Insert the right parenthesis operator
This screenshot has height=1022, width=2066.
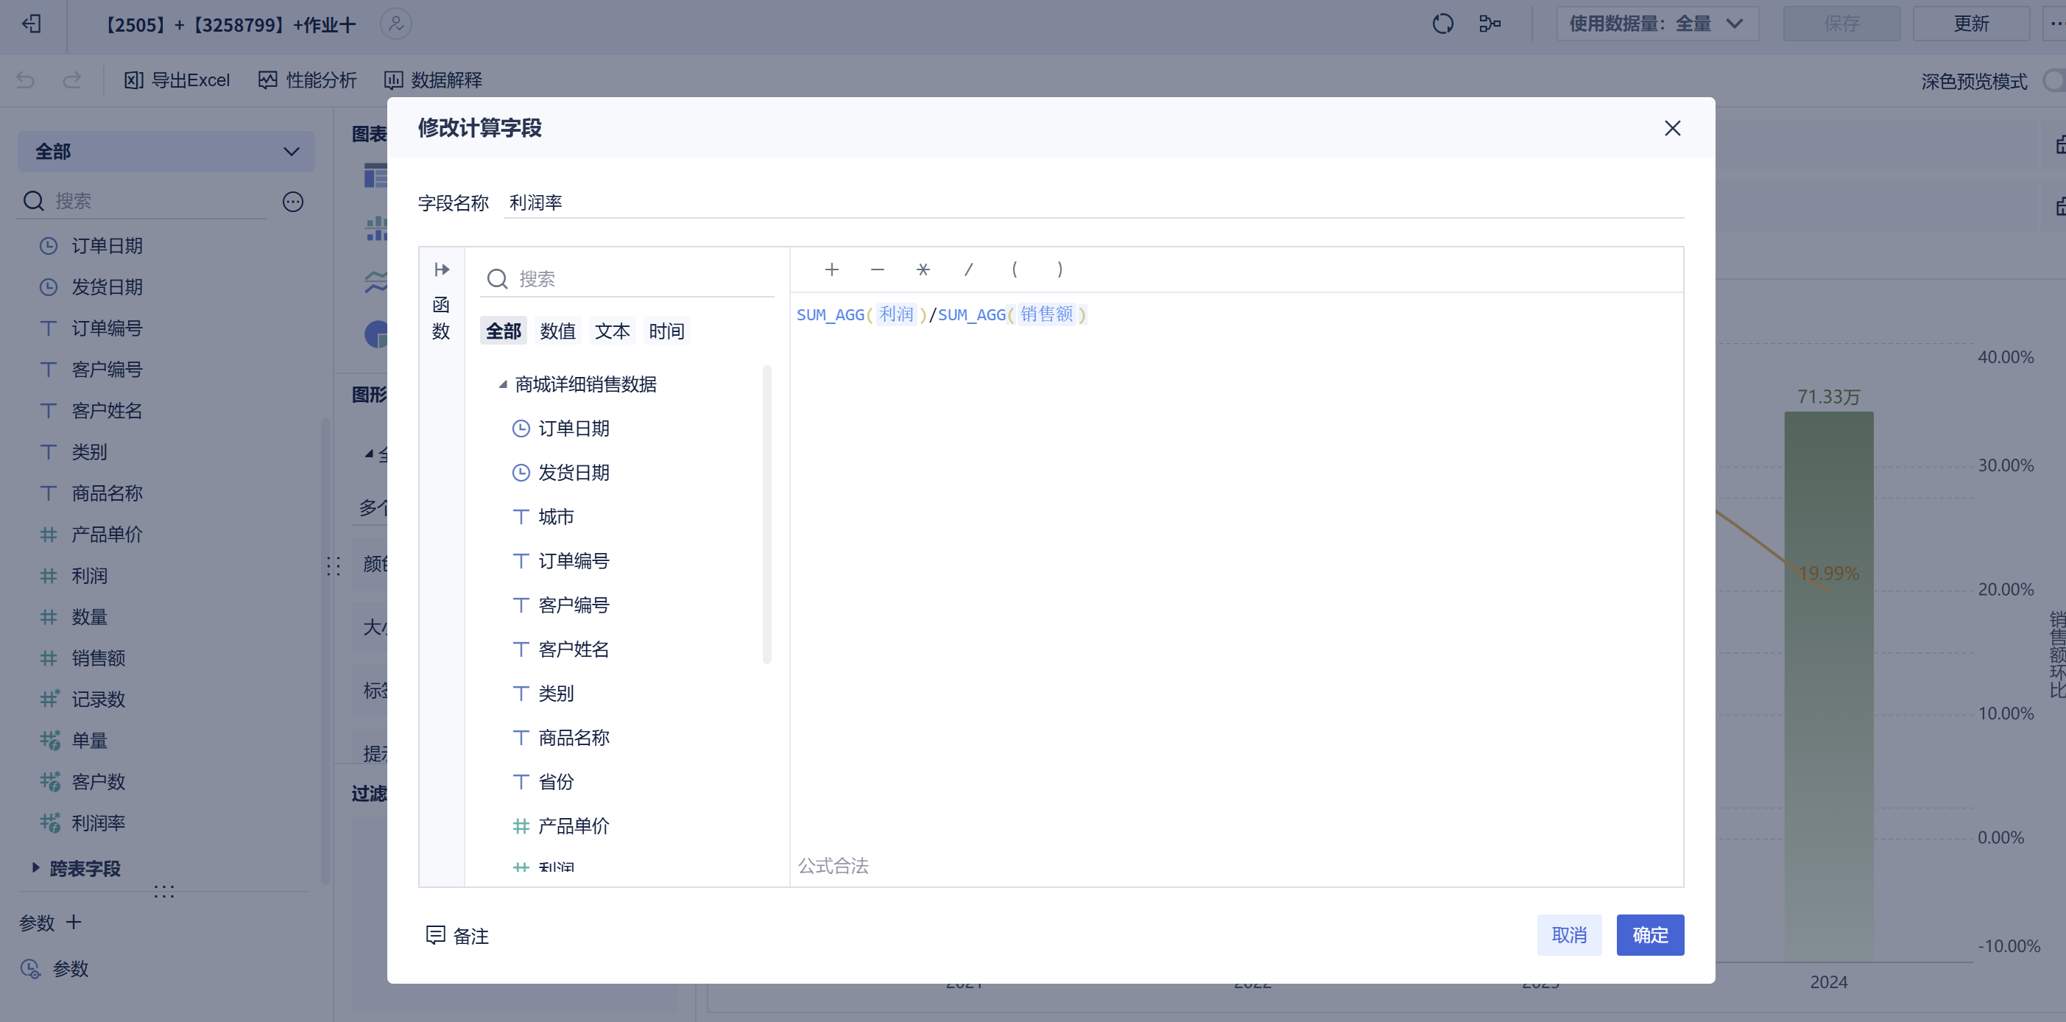[1060, 269]
